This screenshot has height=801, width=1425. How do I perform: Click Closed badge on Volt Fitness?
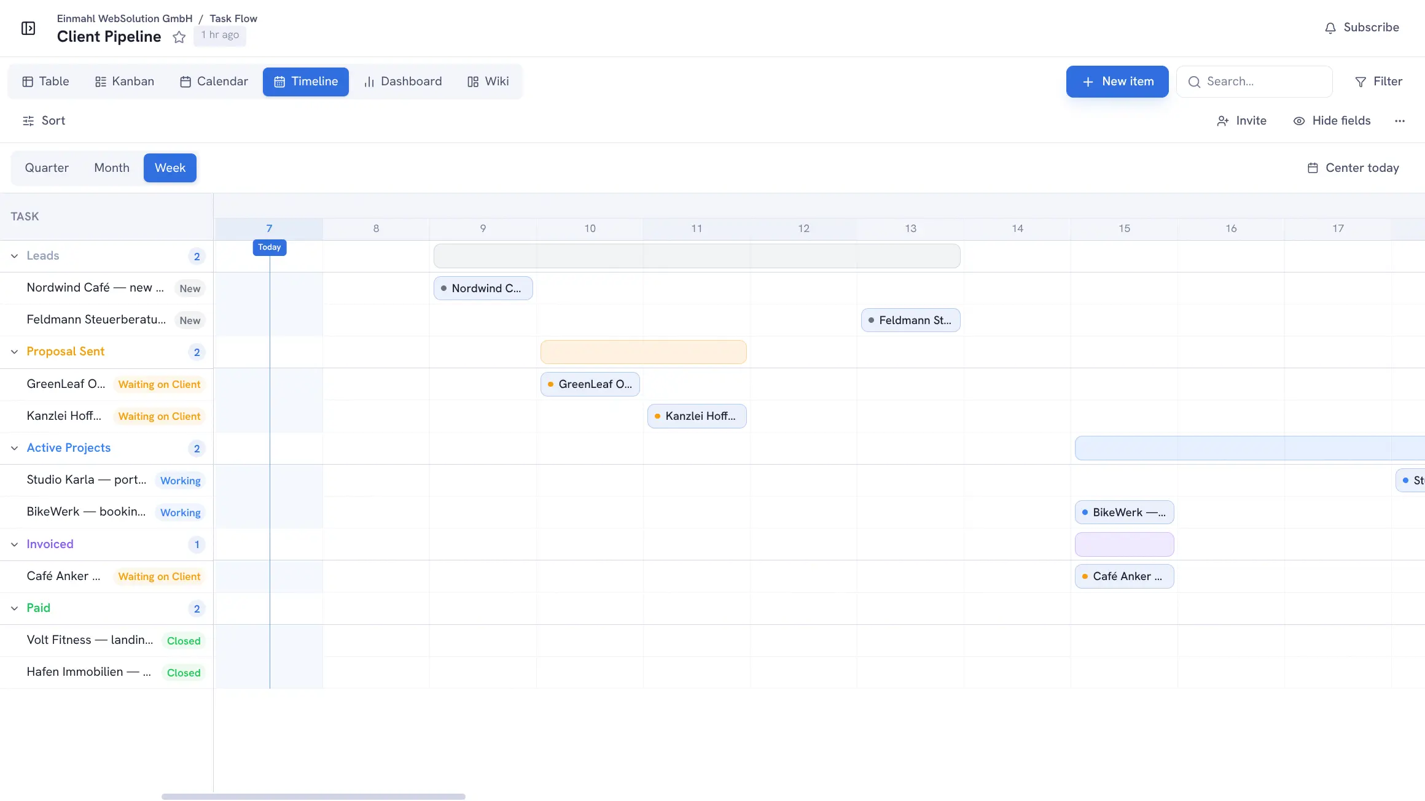pyautogui.click(x=184, y=641)
